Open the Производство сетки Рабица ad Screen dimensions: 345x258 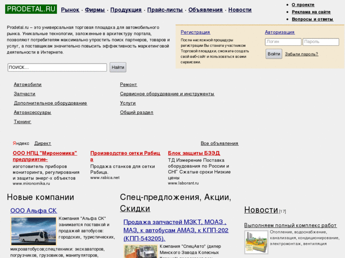point(125,156)
